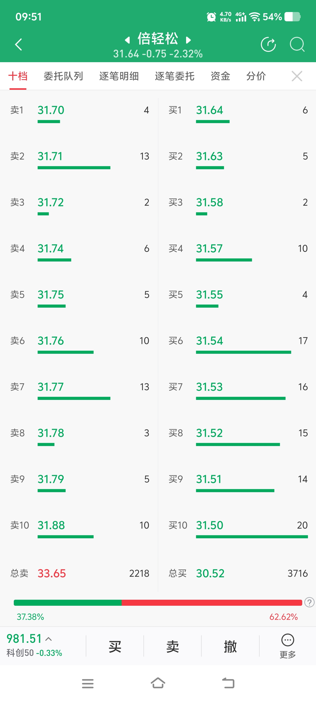Tap the 买 buy button

[x=115, y=646]
